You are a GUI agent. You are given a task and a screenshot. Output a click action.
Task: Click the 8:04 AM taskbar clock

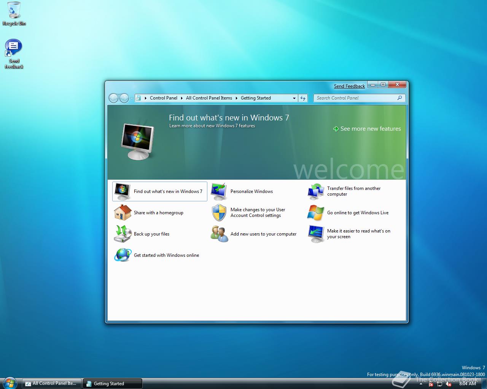pyautogui.click(x=468, y=384)
